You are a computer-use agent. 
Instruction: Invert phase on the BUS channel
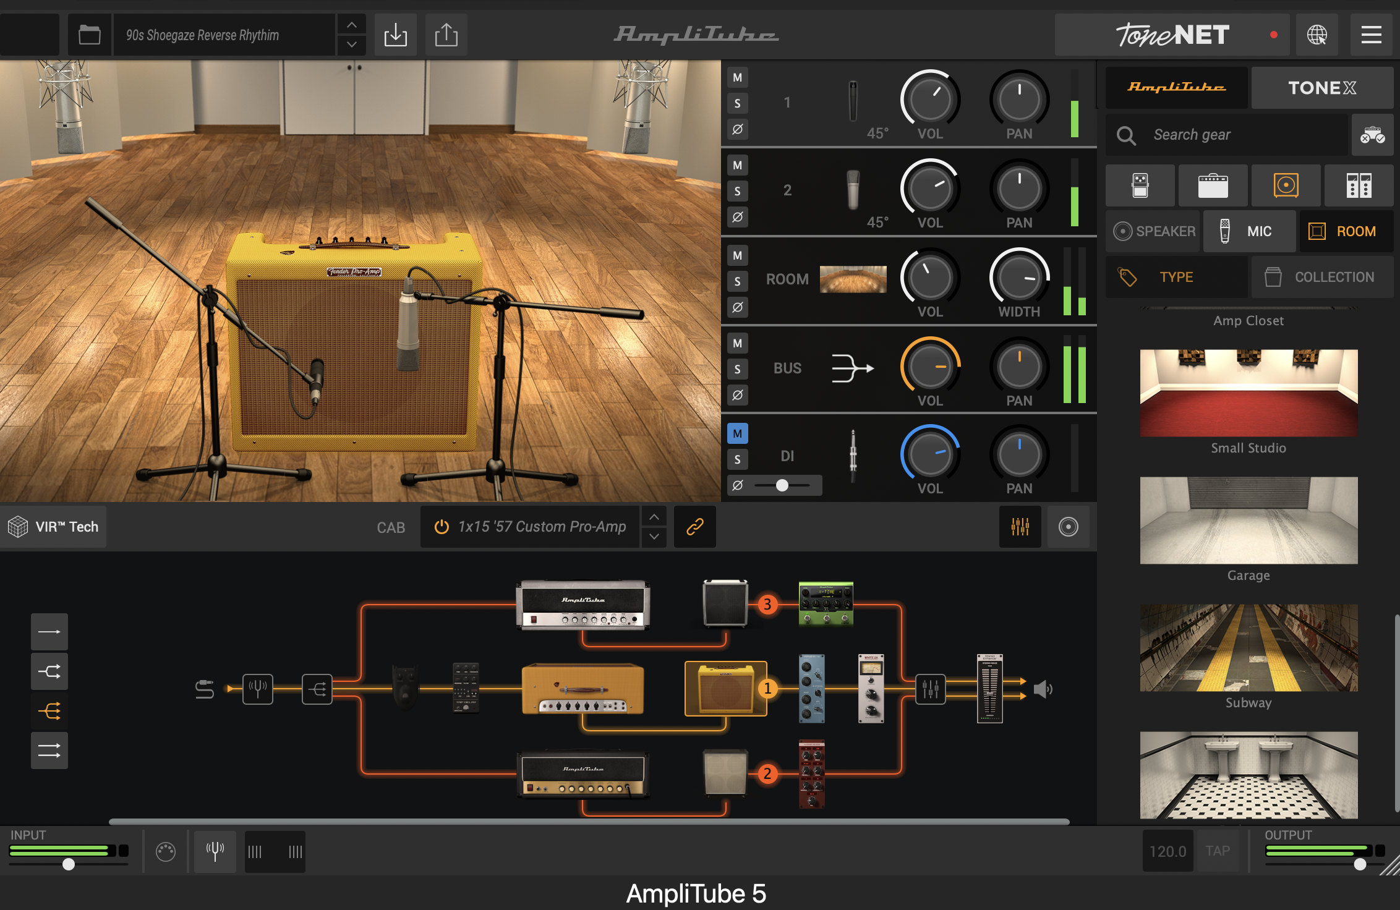(736, 394)
